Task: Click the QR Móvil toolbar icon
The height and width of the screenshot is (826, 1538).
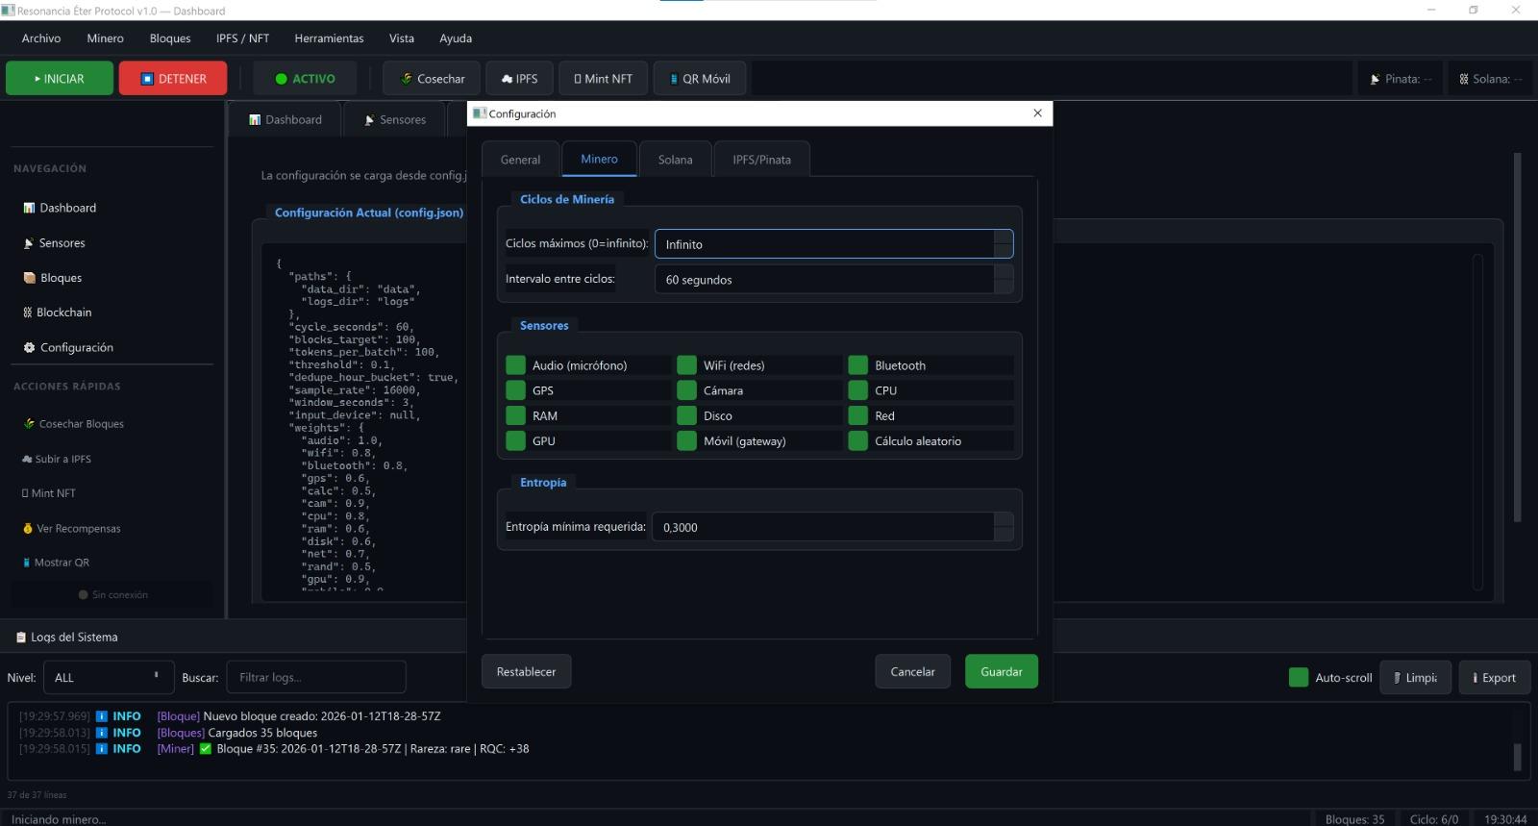Action: point(674,79)
